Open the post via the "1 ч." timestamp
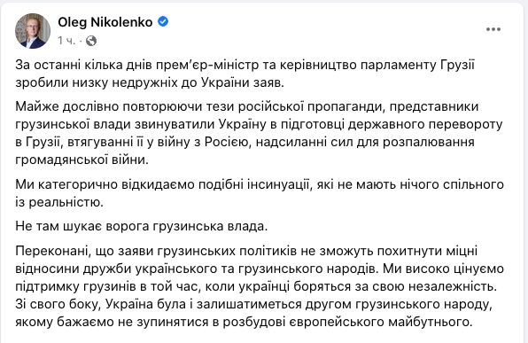Viewport: 528px width, 343px height. coord(66,41)
